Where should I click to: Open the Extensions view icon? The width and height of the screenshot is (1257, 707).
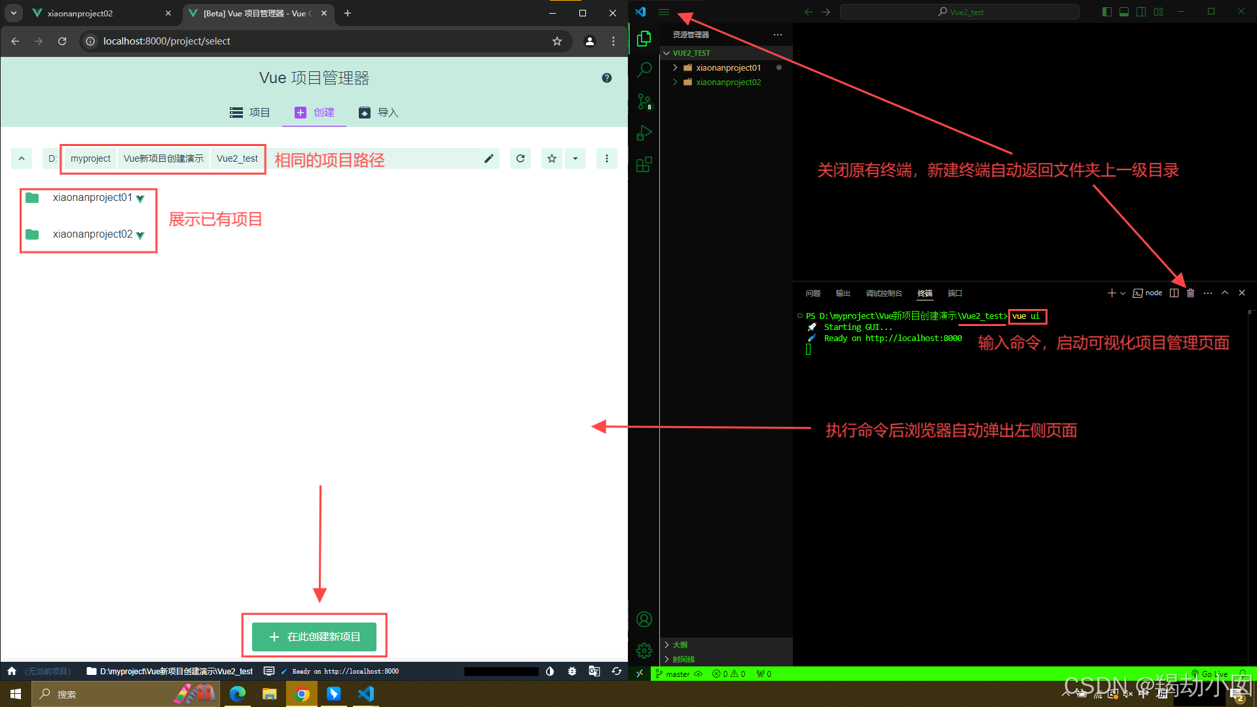[x=644, y=164]
